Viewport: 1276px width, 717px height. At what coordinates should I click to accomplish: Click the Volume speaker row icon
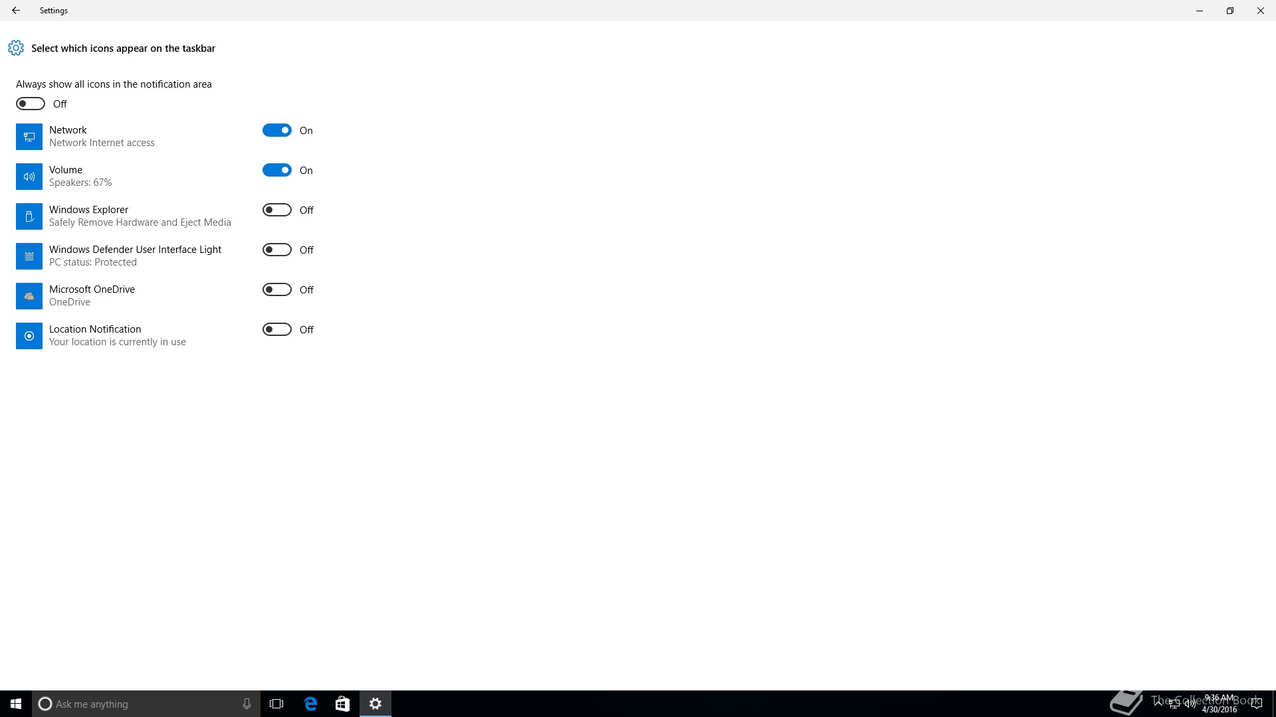point(29,177)
